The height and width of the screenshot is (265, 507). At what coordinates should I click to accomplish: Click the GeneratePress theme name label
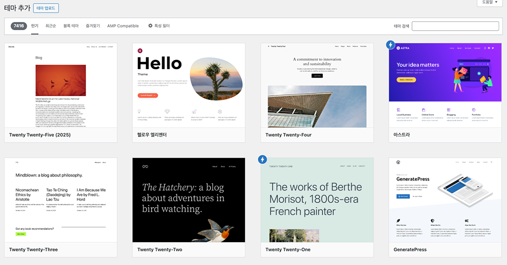click(410, 250)
